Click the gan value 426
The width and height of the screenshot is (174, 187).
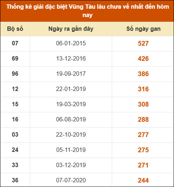[x=143, y=59]
